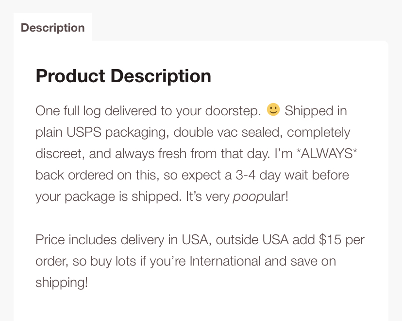
Task: Click 'Price includes delivery in USA' line
Action: pos(123,240)
